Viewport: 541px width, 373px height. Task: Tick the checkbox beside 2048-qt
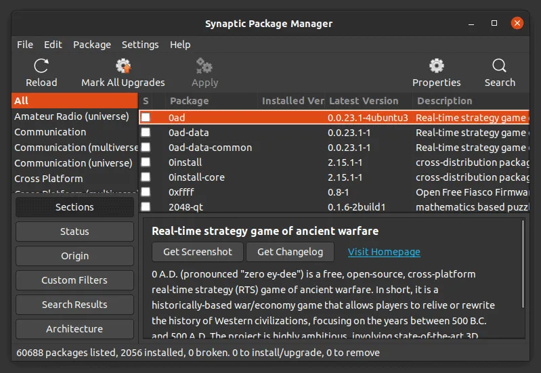point(146,207)
